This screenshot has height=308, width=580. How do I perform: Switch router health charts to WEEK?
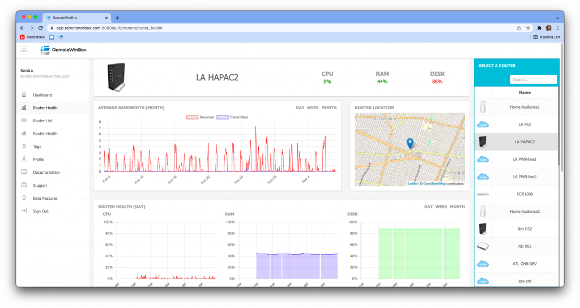(x=441, y=207)
